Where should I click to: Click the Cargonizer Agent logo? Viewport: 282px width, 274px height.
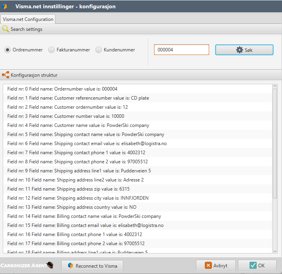27,265
